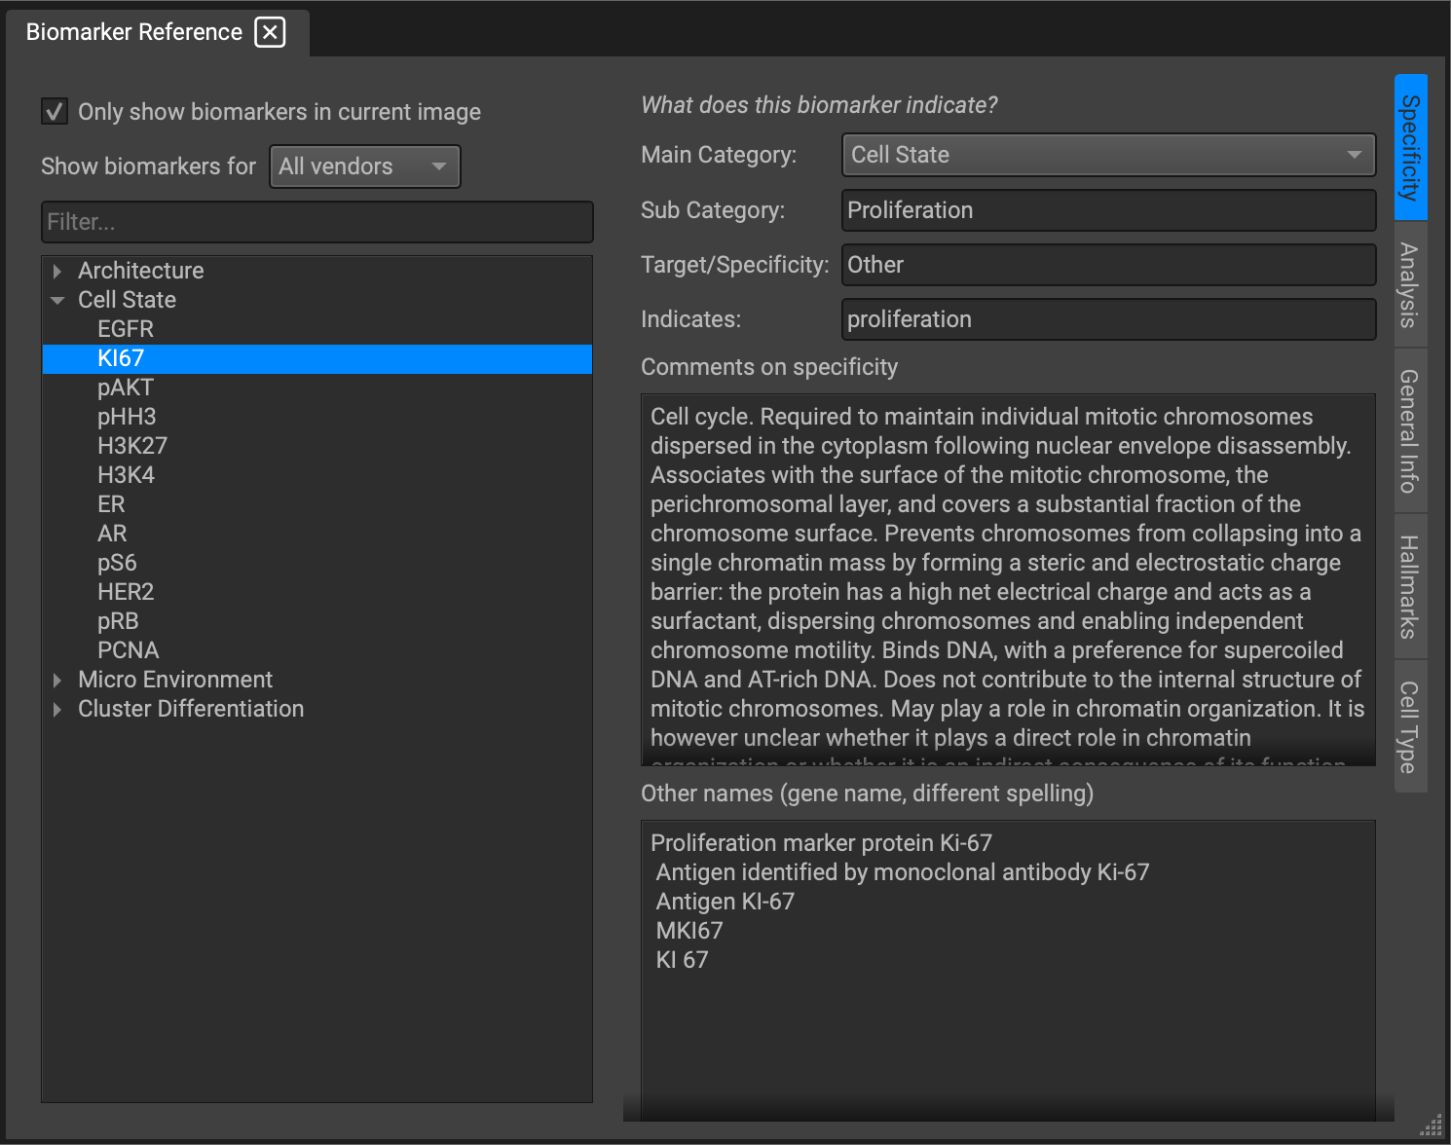Image resolution: width=1451 pixels, height=1145 pixels.
Task: Close the Biomarker Reference tab
Action: (270, 32)
